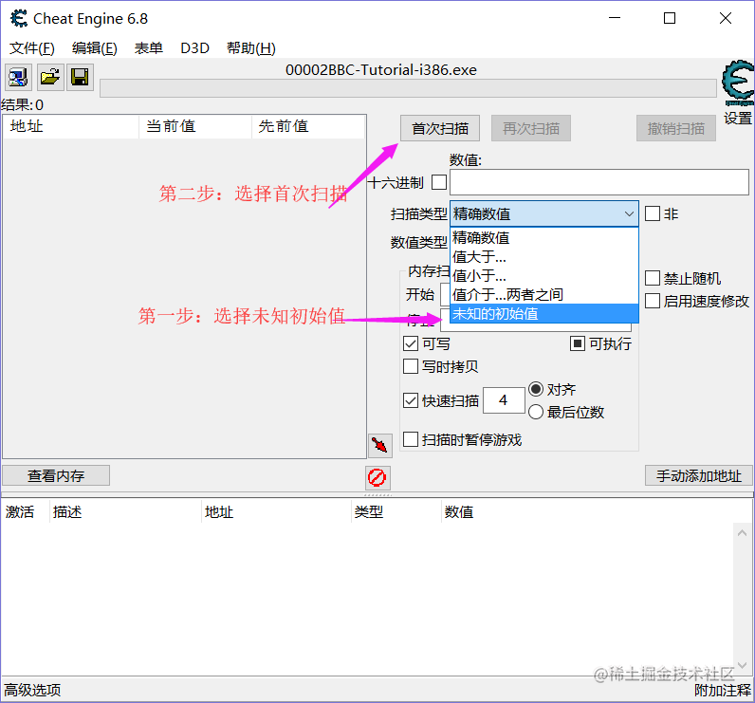Viewport: 755px width, 703px height.
Task: Click 附加注释 in status bar
Action: (x=722, y=690)
